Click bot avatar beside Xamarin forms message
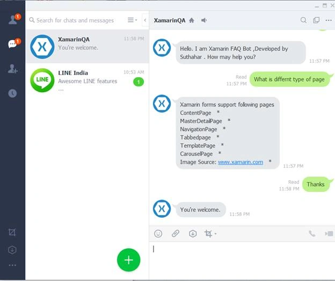Screen dimensions: 335x281 pyautogui.click(x=162, y=103)
